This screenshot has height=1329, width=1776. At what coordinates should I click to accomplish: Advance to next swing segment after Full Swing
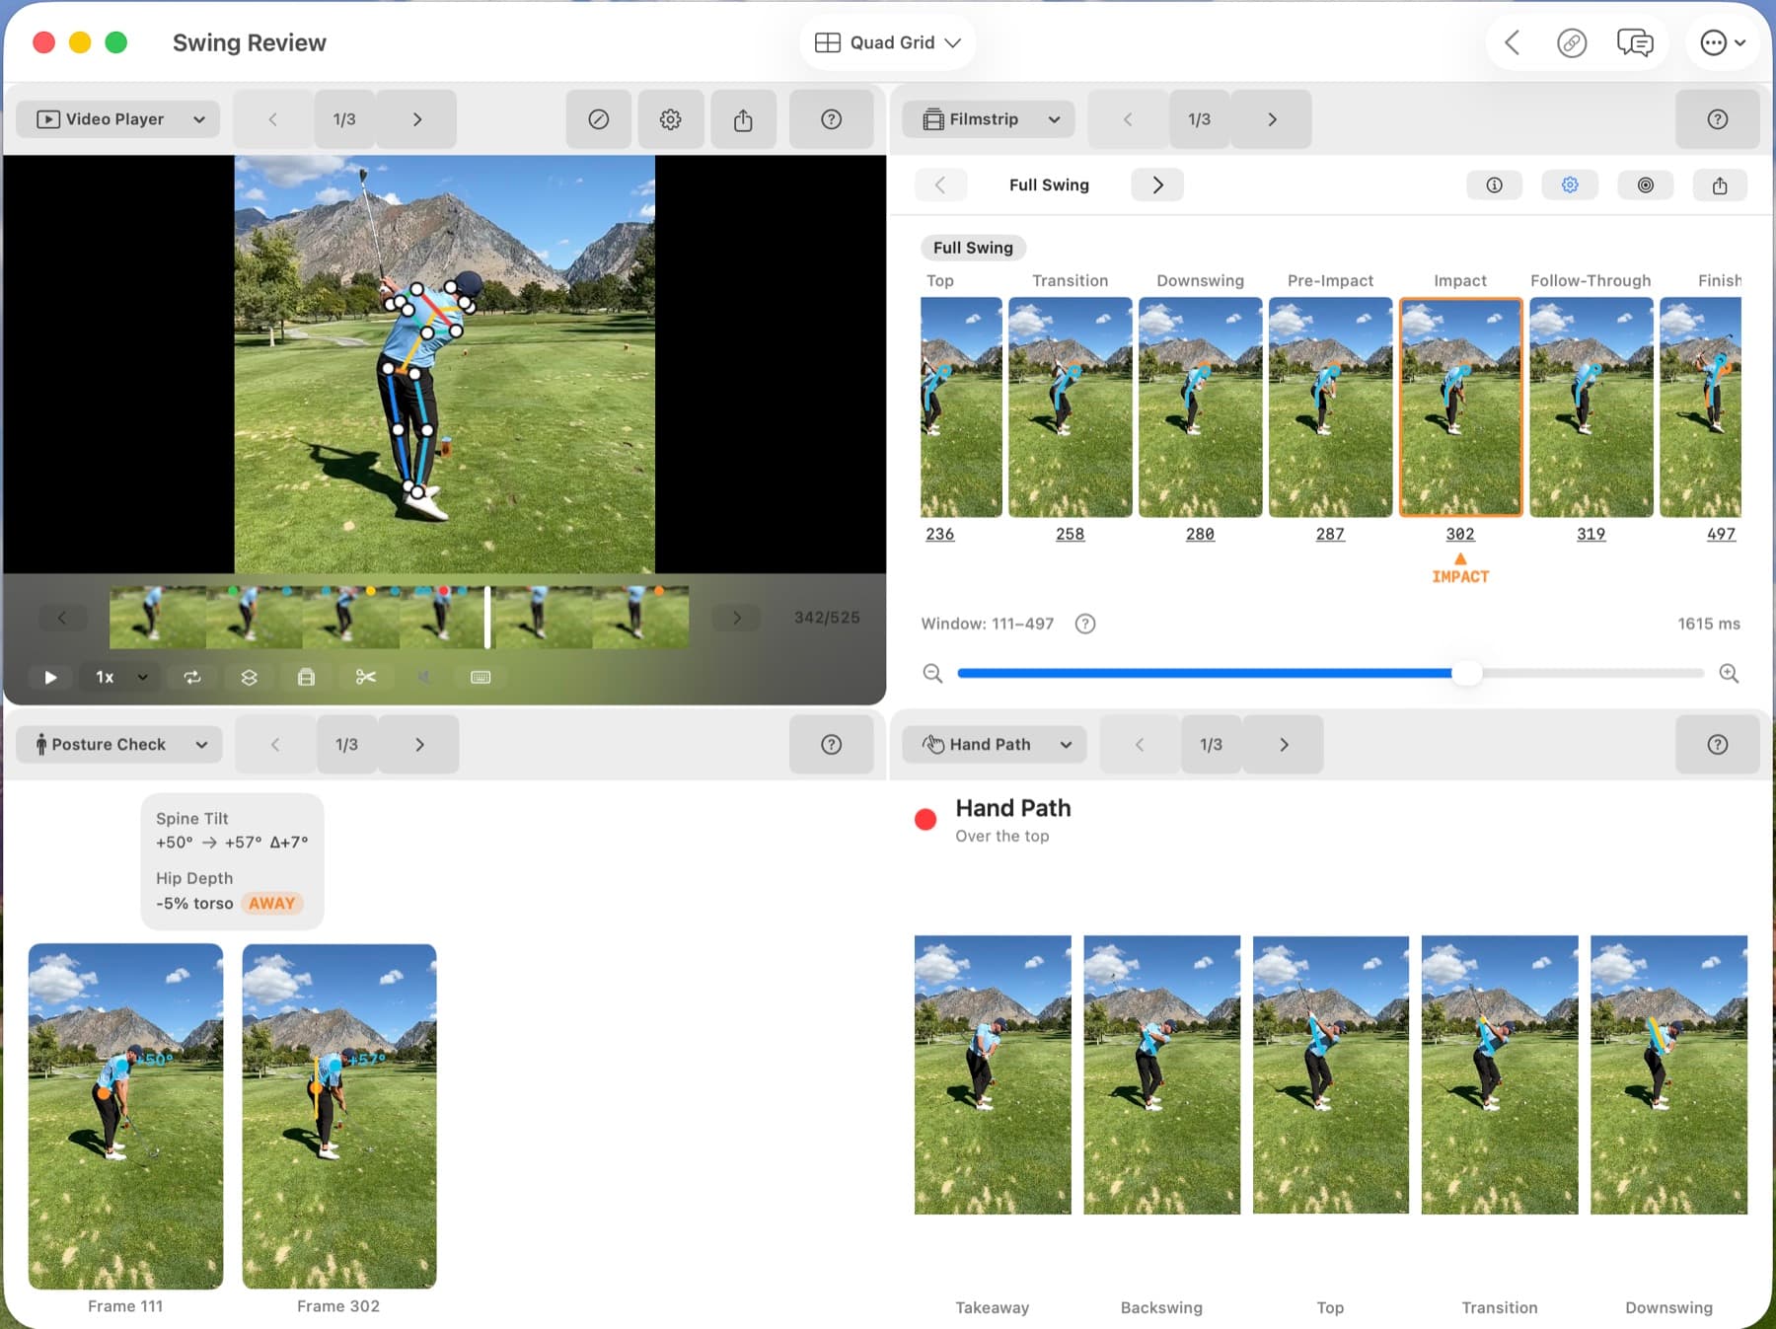1157,185
